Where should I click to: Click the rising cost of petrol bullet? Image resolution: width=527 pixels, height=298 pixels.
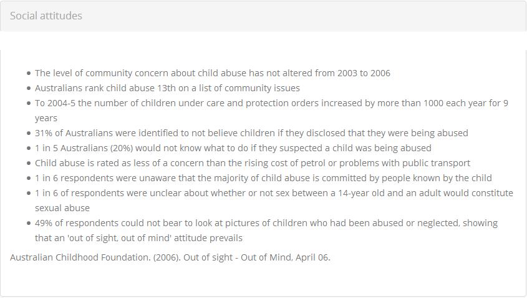[x=253, y=163]
